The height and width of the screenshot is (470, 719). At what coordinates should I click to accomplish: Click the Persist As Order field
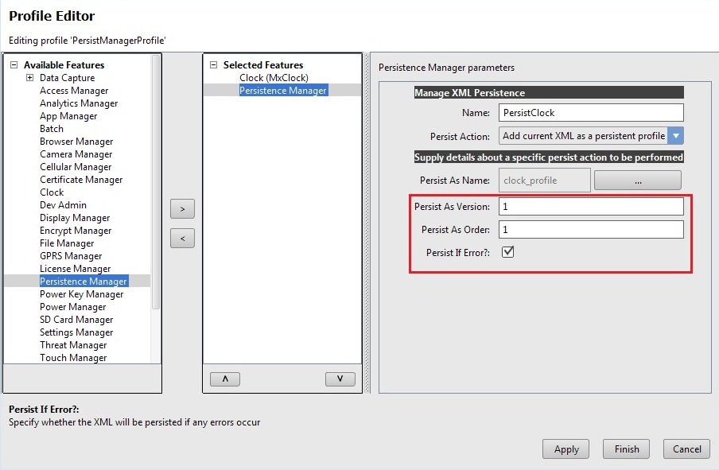[590, 230]
